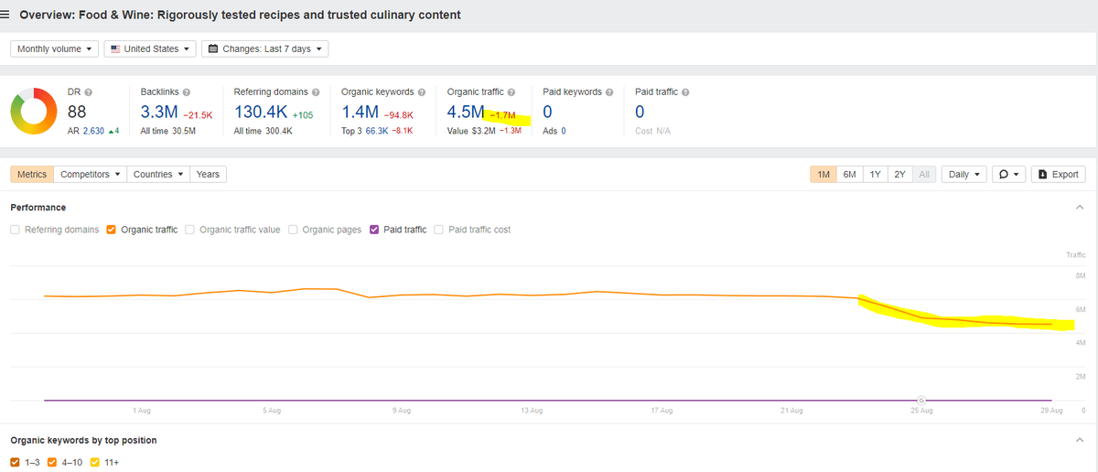Open the Monthly volume dropdown
The image size is (1098, 472).
pos(55,48)
